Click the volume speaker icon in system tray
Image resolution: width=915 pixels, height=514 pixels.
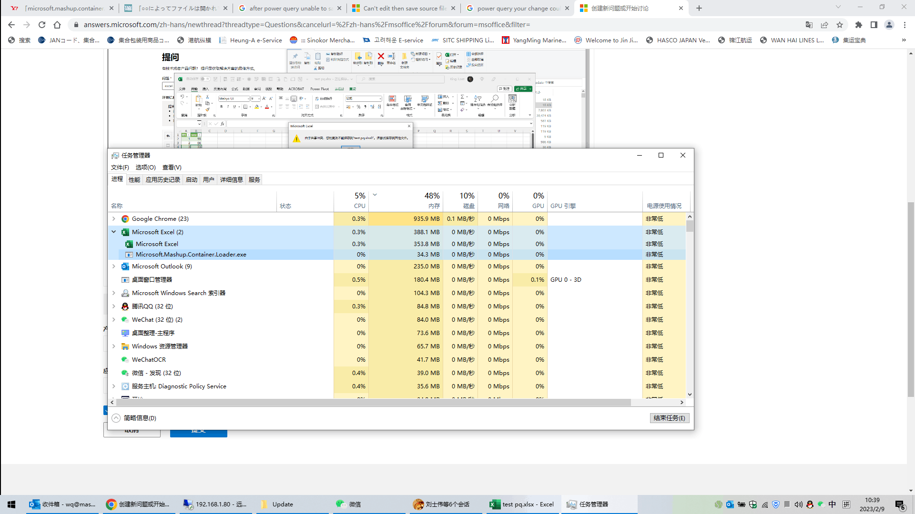point(799,504)
